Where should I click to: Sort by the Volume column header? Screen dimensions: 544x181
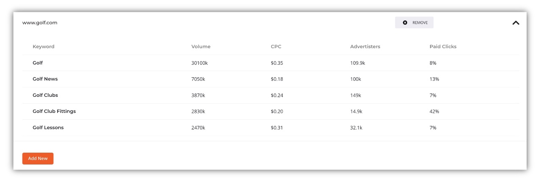coord(201,47)
